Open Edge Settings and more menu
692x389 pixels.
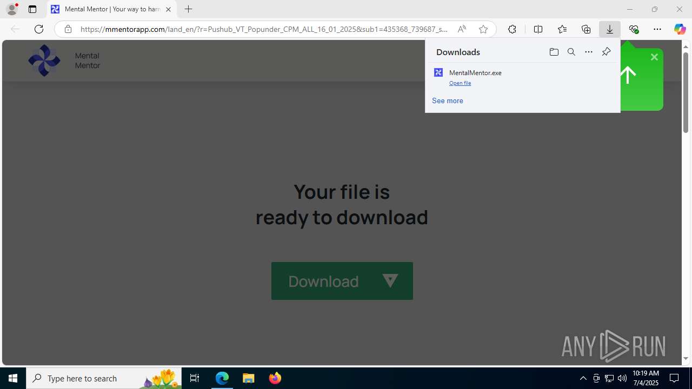[x=657, y=29]
